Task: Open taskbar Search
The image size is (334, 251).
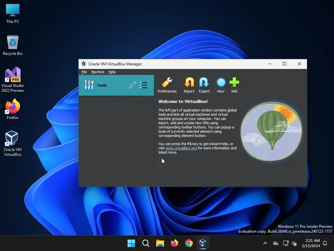Action: (146, 243)
